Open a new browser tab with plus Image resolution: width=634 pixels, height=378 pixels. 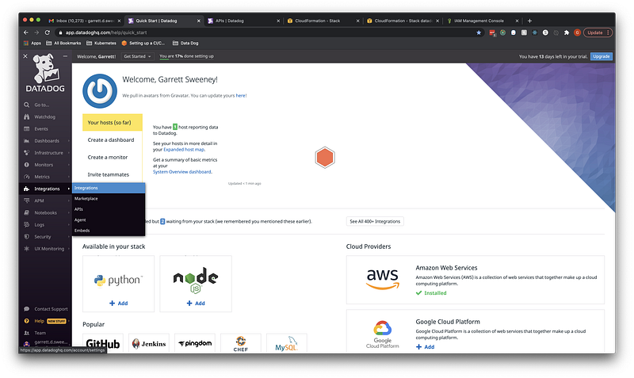pos(529,21)
